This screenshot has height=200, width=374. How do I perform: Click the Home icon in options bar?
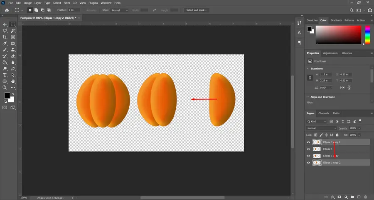(7, 10)
